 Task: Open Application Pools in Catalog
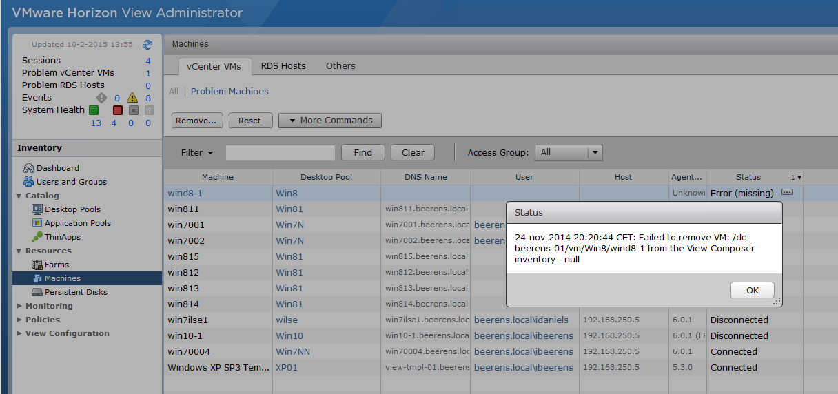[x=78, y=223]
